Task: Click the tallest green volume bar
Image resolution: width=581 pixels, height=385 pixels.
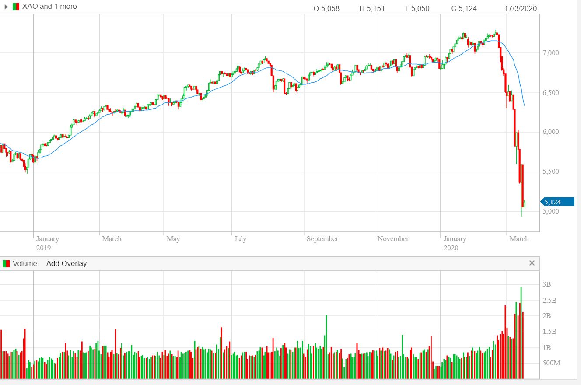Action: (521, 332)
